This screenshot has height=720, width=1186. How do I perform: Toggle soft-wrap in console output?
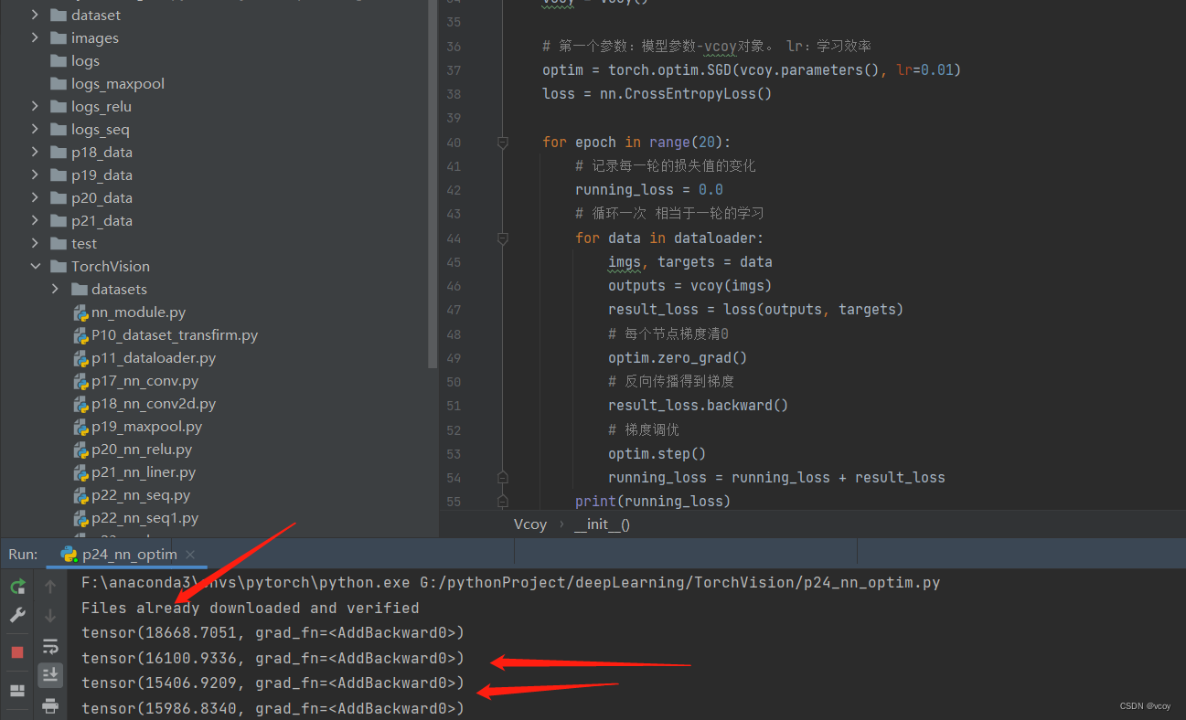tap(50, 647)
